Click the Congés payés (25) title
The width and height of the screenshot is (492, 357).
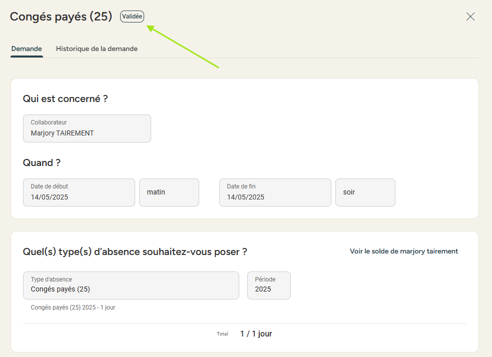pos(61,16)
